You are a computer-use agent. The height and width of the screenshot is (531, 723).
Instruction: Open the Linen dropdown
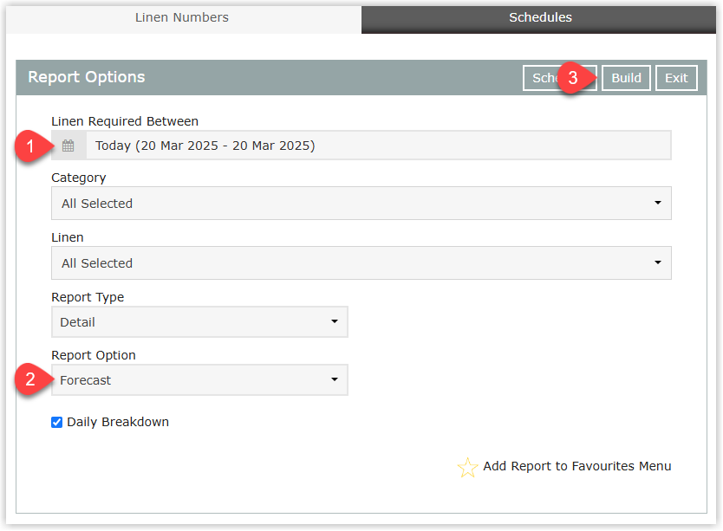point(361,262)
